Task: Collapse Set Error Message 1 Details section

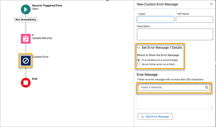Action: click(138, 48)
